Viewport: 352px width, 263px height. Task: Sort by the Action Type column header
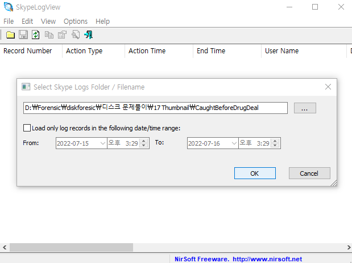point(93,51)
